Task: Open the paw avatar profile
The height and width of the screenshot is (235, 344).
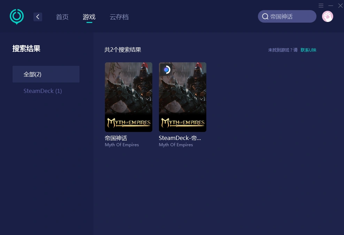Action: pyautogui.click(x=328, y=16)
